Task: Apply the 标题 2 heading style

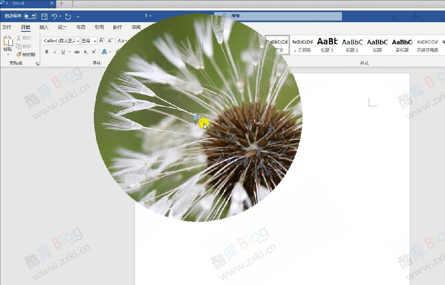Action: tap(352, 44)
